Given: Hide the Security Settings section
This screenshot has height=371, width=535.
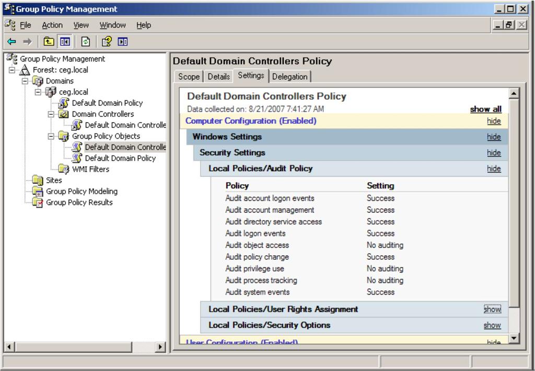Looking at the screenshot, I should point(494,152).
